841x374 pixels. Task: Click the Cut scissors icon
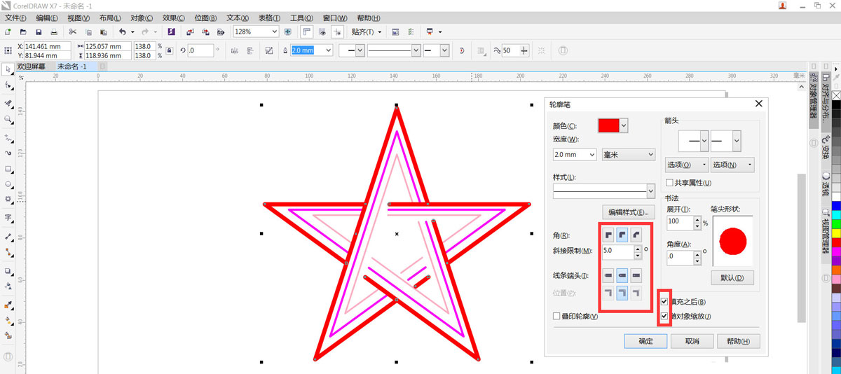click(x=72, y=32)
